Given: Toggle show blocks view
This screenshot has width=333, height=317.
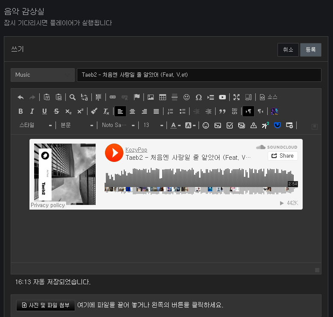Looking at the screenshot, I should point(248,97).
